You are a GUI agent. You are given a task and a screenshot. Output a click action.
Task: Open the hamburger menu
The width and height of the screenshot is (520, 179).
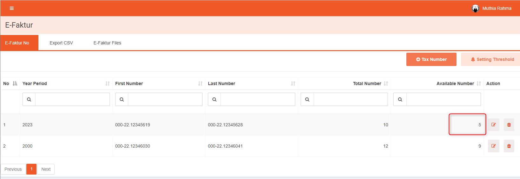(12, 8)
